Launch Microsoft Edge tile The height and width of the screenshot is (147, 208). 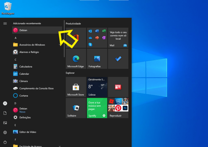(76, 59)
